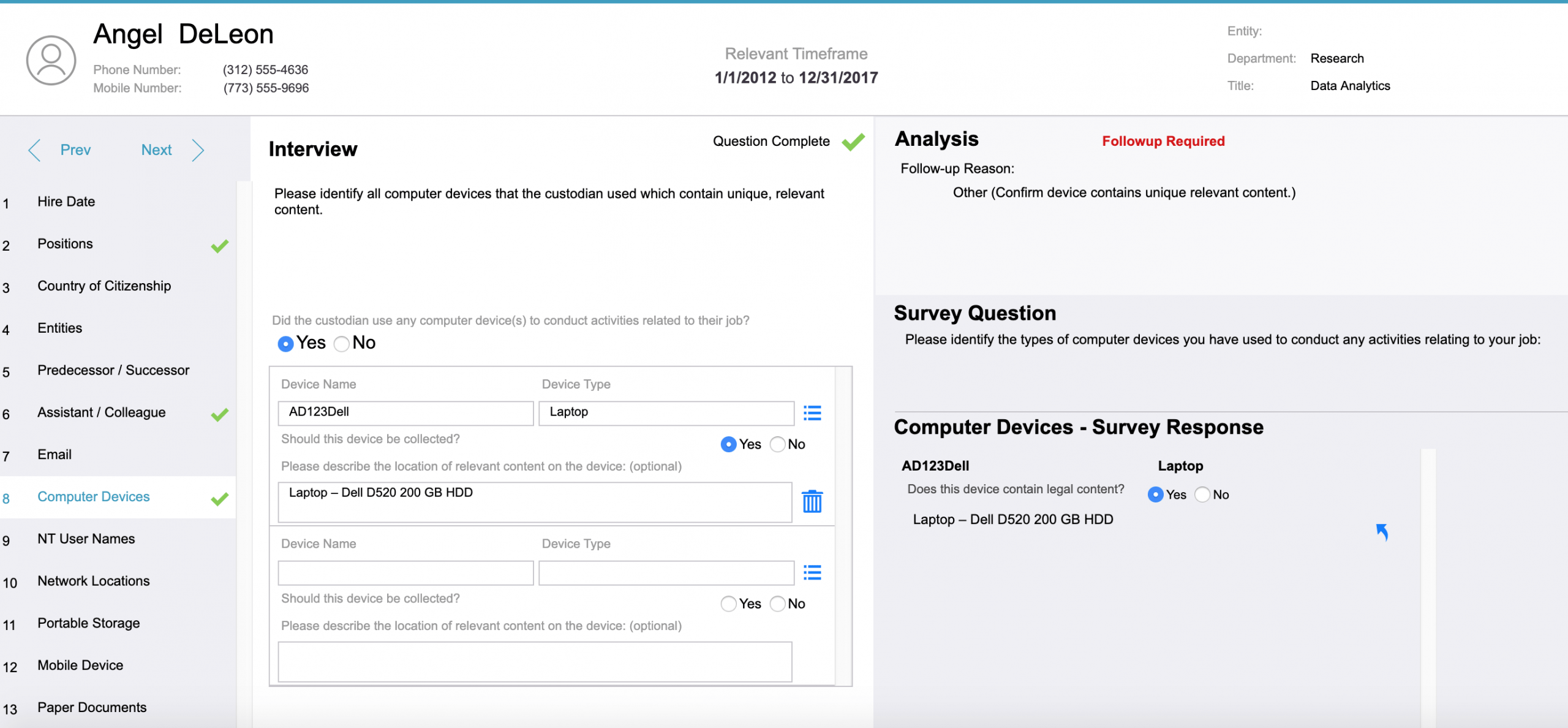Click the Prev left chevron arrow

click(34, 150)
